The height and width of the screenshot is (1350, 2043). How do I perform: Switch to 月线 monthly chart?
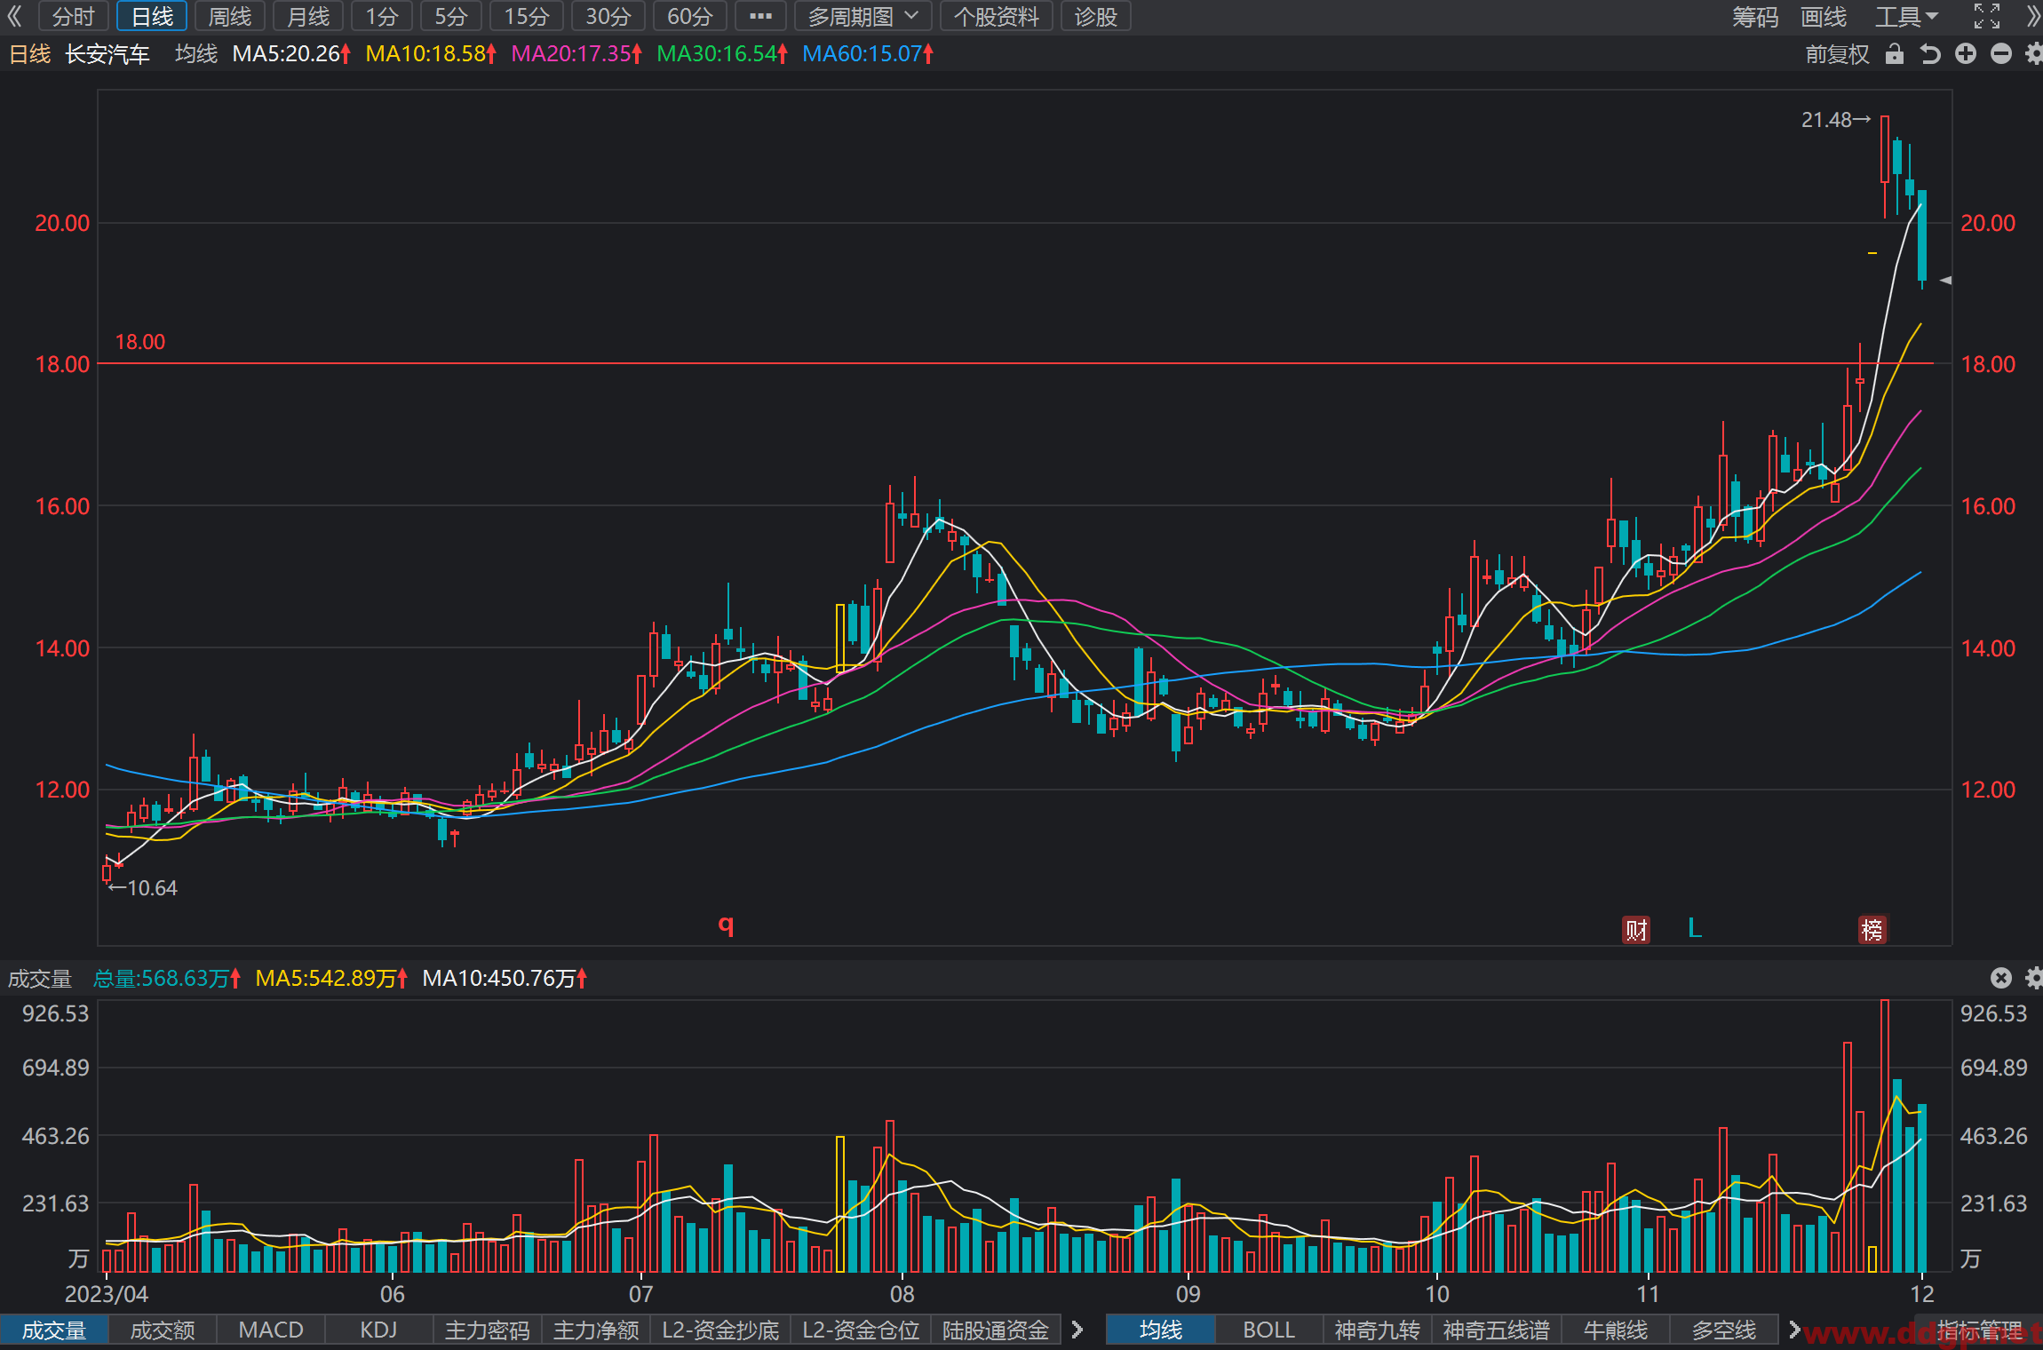308,16
